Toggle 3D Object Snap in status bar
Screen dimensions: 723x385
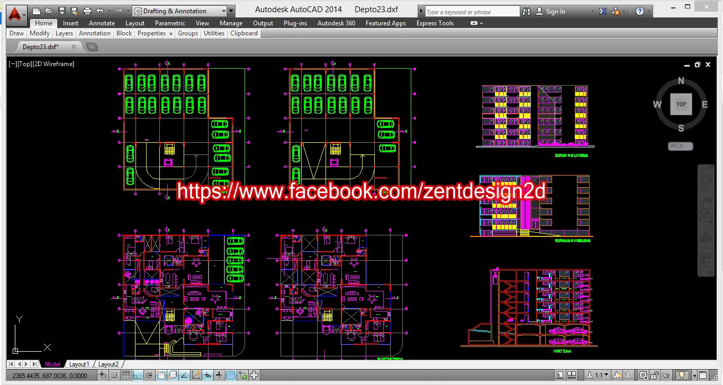click(173, 375)
